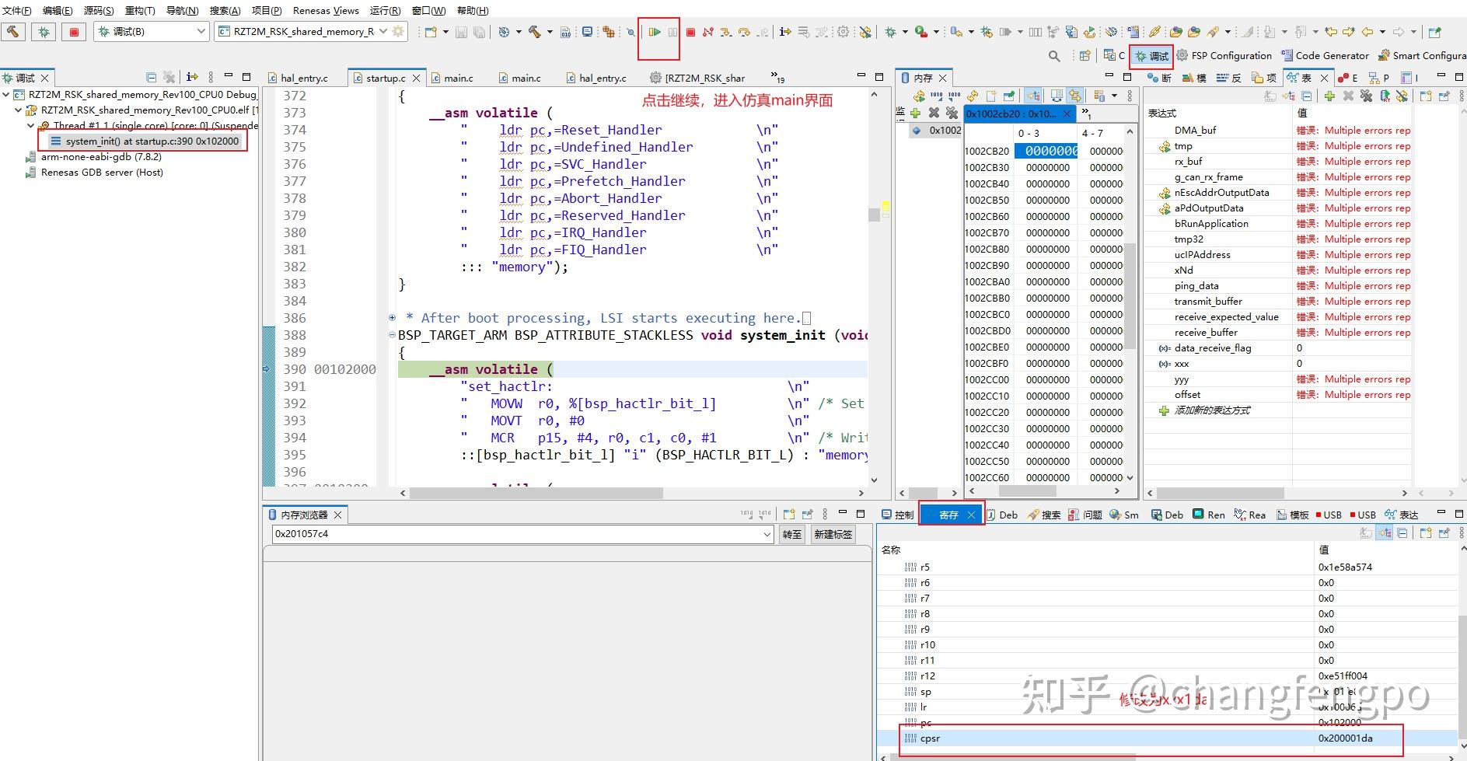This screenshot has height=761, width=1467.
Task: Open the FSP Configuration perspective
Action: pos(1224,56)
